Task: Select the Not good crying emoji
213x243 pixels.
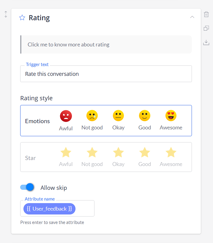Action: tap(92, 116)
